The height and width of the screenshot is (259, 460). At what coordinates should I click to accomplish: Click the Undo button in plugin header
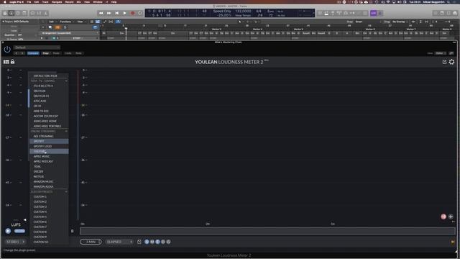click(68, 53)
